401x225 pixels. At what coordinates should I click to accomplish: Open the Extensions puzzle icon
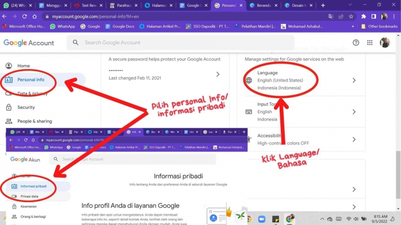click(x=364, y=16)
